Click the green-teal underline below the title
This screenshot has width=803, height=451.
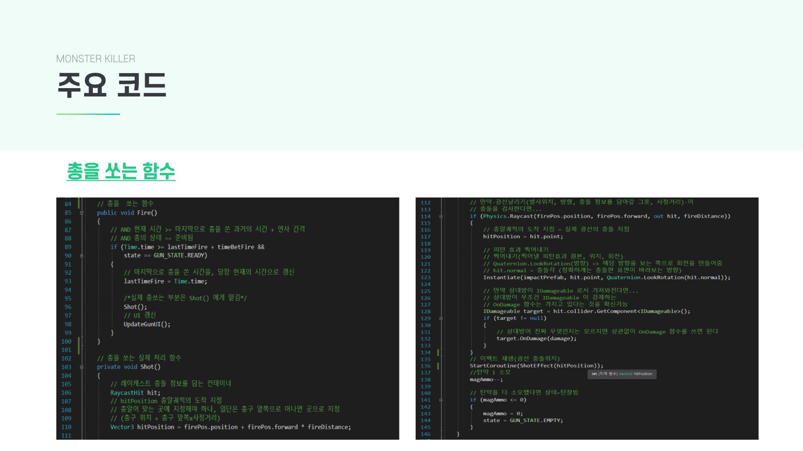[x=88, y=114]
